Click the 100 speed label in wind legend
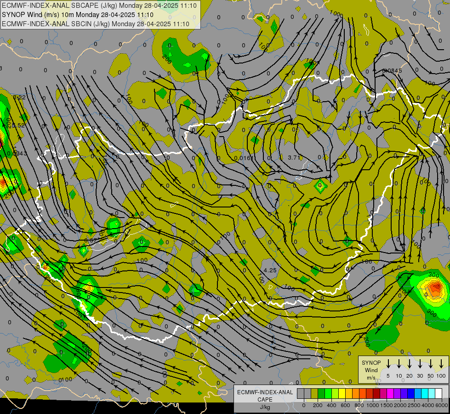Image resolution: width=450 pixels, height=414 pixels. (441, 376)
